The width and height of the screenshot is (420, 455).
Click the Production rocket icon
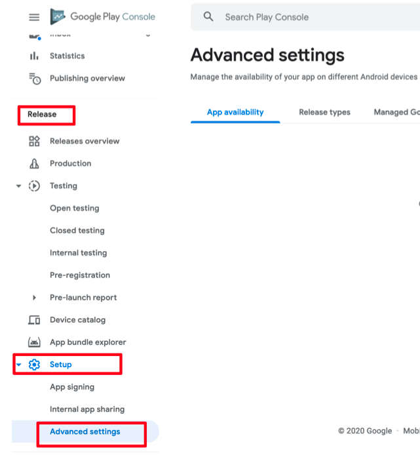coord(34,164)
